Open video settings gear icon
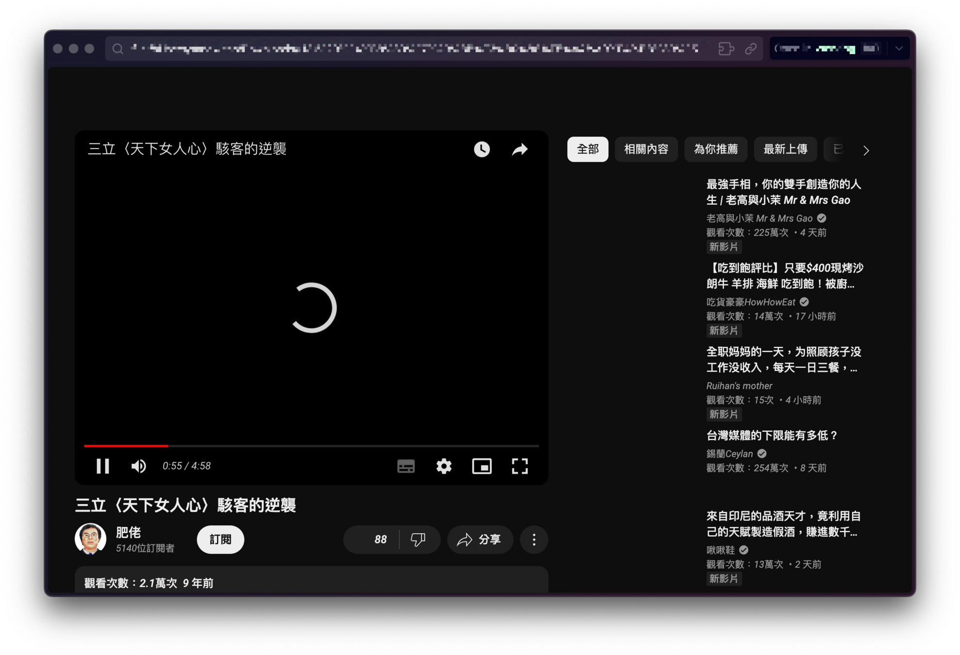Viewport: 960px width, 655px height. tap(444, 466)
